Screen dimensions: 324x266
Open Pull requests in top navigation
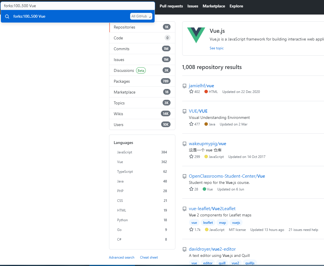(171, 6)
